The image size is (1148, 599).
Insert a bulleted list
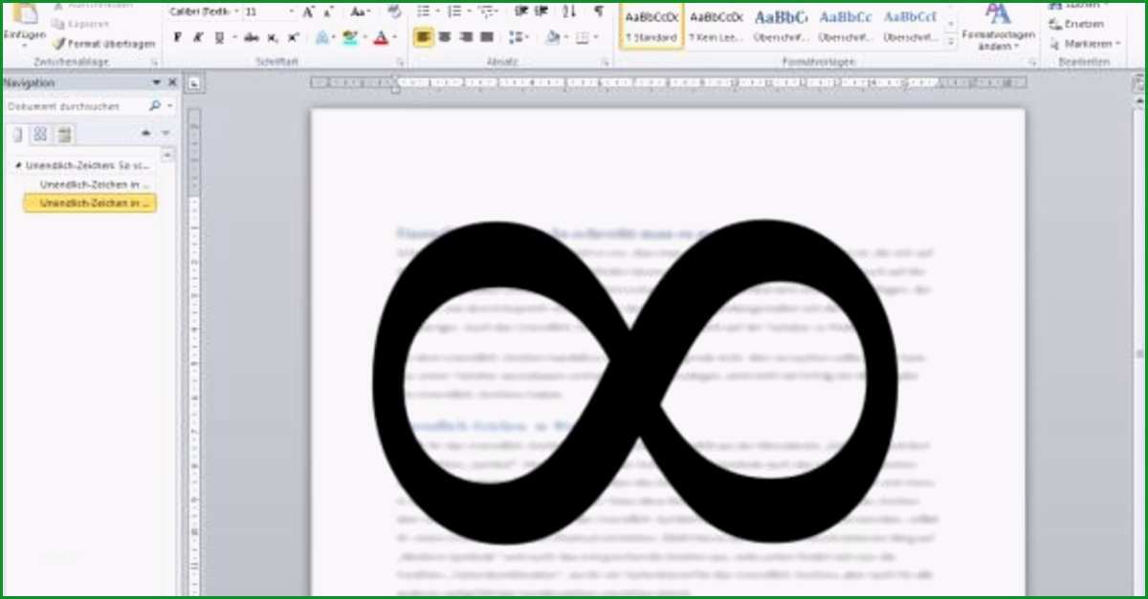click(423, 11)
